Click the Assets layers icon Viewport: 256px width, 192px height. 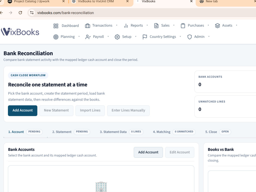pos(217,26)
